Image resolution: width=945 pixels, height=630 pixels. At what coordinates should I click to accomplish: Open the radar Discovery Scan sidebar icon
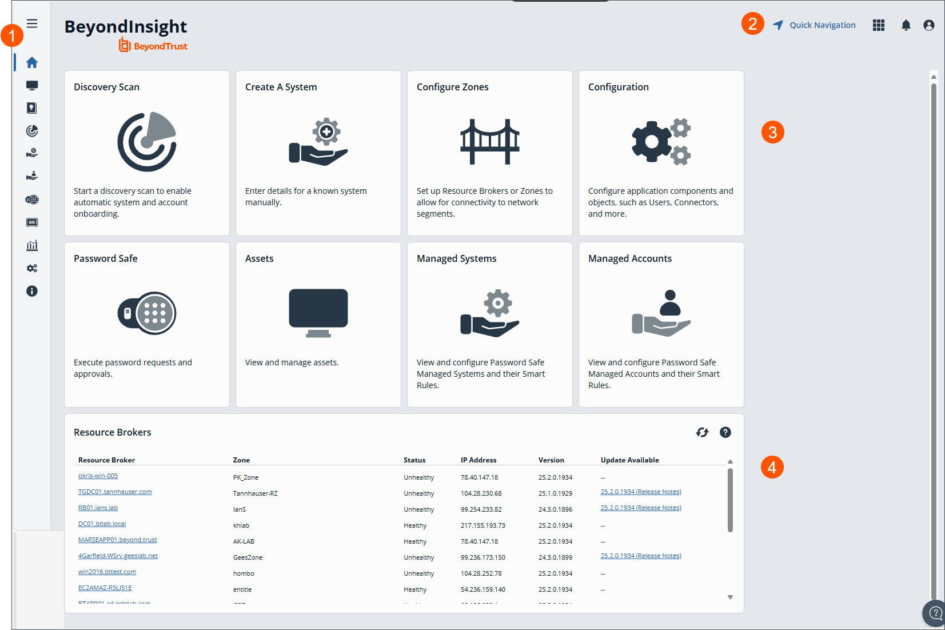point(32,131)
